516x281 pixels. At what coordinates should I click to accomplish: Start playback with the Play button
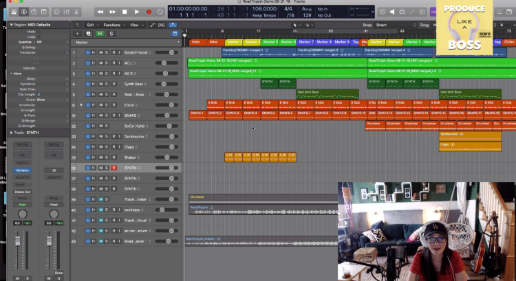pyautogui.click(x=137, y=12)
